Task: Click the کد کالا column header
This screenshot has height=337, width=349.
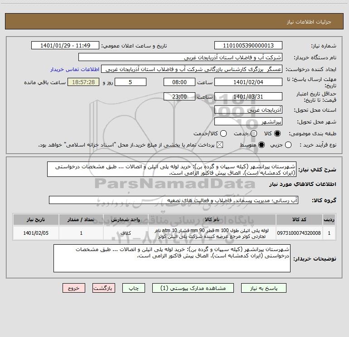Action: point(299,219)
